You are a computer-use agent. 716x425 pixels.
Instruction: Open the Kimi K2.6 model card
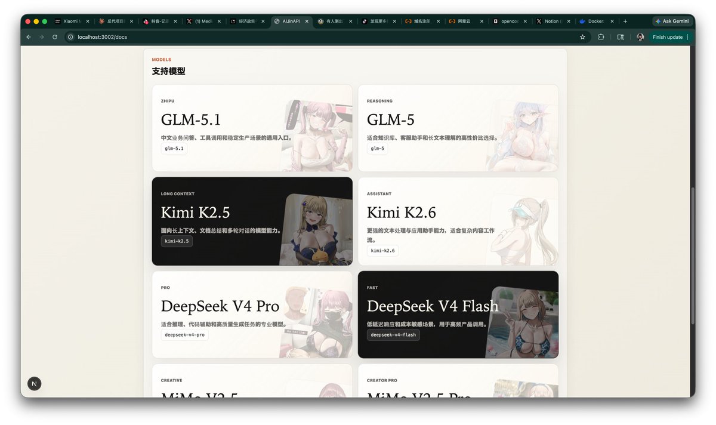tap(458, 221)
